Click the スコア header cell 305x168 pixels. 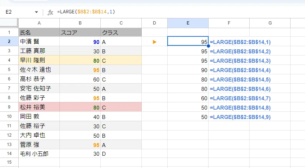point(80,32)
